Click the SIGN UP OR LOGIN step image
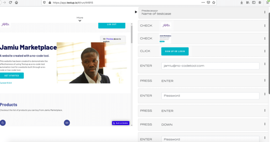This screenshot has width=270, height=142. pyautogui.click(x=175, y=51)
